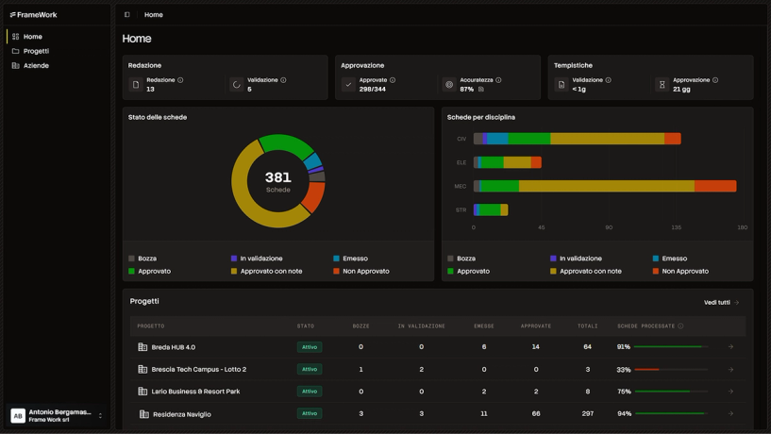Click the Approvazione hourglass icon
This screenshot has height=434, width=771.
tap(662, 85)
